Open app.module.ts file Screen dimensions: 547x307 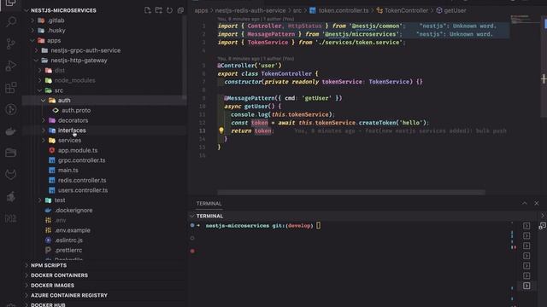pyautogui.click(x=78, y=150)
